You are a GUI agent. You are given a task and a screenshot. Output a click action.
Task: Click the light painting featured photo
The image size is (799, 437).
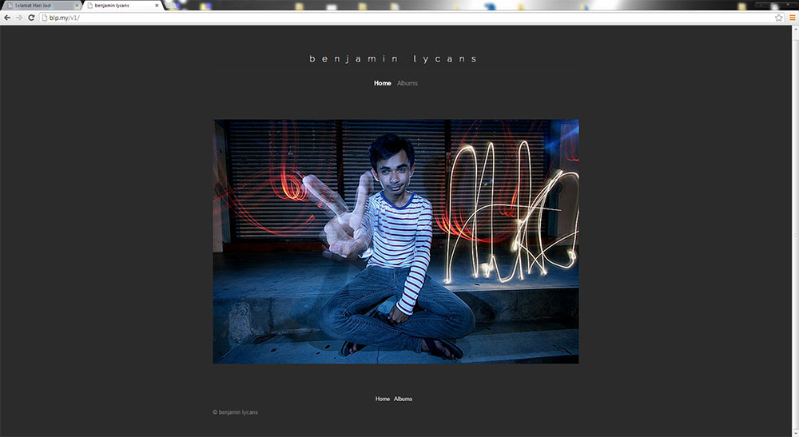point(396,241)
